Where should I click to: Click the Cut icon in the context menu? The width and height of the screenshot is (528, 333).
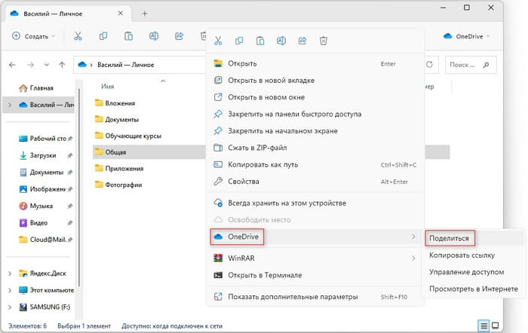click(218, 41)
